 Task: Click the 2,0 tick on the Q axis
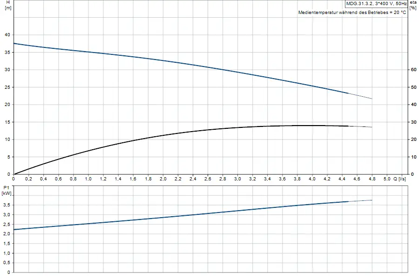(x=163, y=179)
